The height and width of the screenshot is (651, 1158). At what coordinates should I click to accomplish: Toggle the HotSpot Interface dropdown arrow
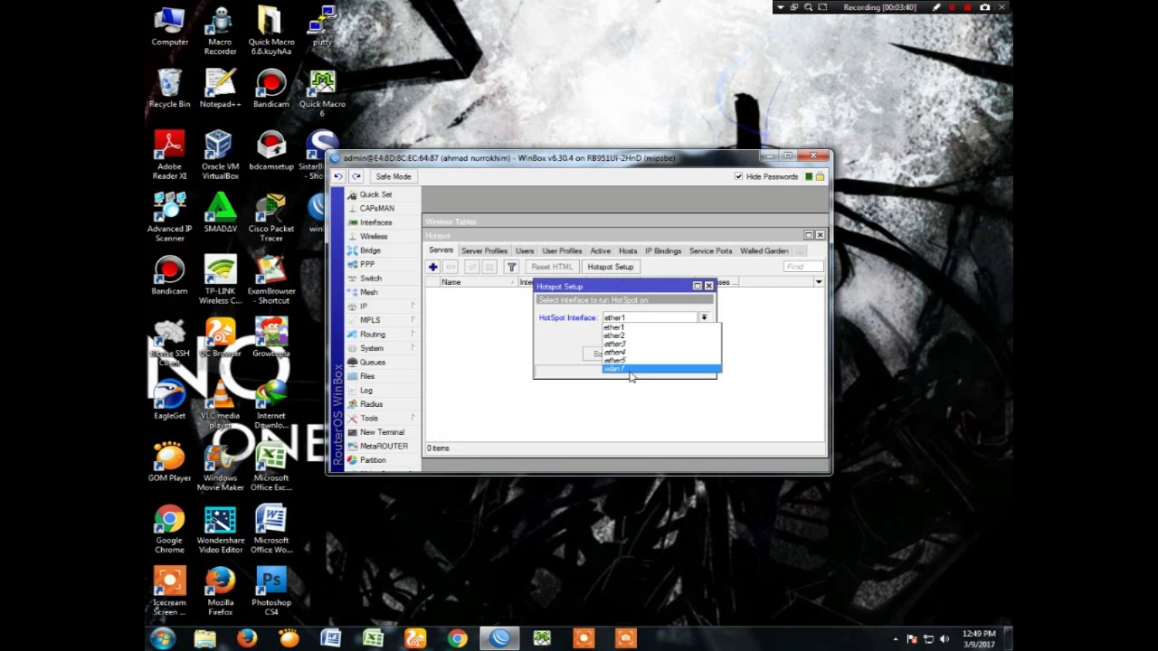tap(704, 317)
